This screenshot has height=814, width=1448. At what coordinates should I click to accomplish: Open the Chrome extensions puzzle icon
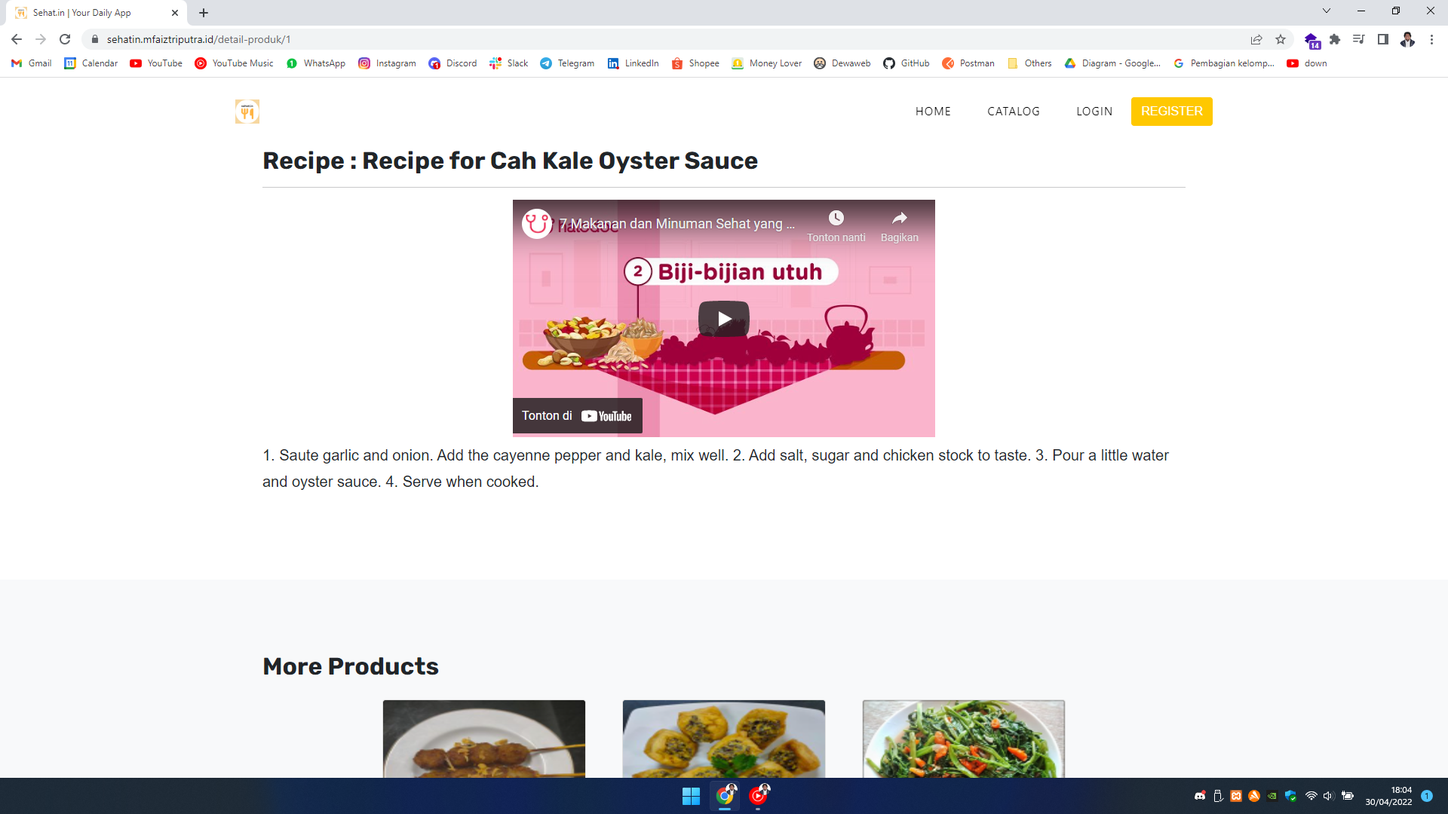click(x=1335, y=39)
